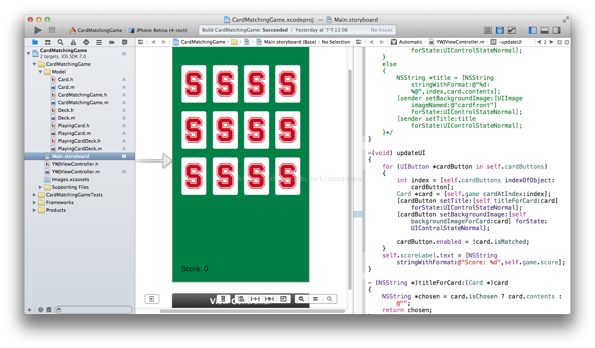Show next assistant counterpart file
Screen dimensions: 595x348
(x=551, y=42)
